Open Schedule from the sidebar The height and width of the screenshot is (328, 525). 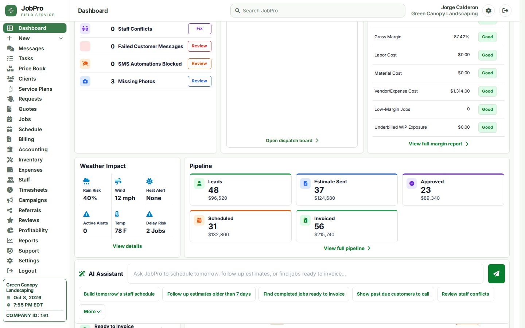(35, 129)
